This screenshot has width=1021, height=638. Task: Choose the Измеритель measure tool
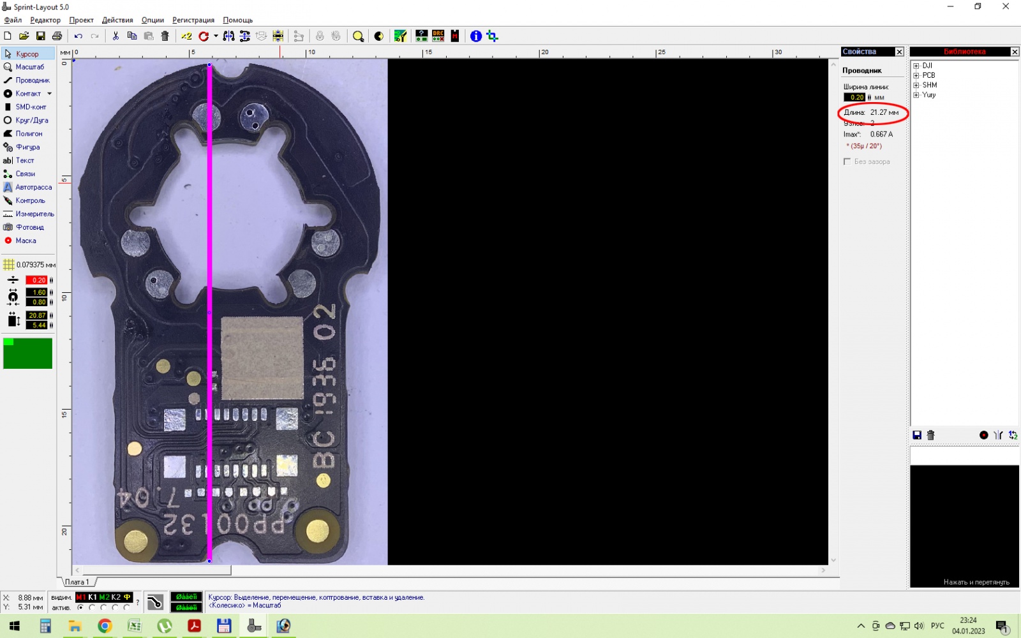coord(28,214)
